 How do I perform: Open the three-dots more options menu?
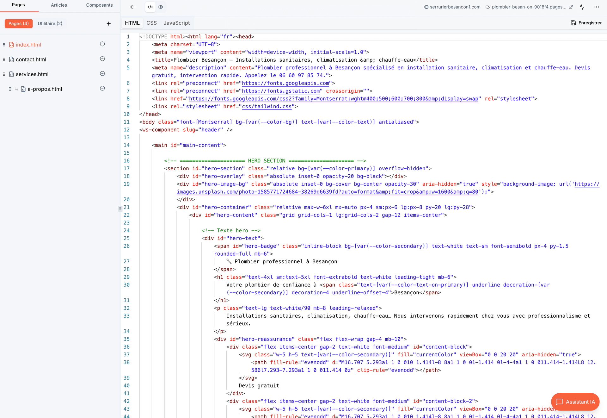[x=597, y=7]
